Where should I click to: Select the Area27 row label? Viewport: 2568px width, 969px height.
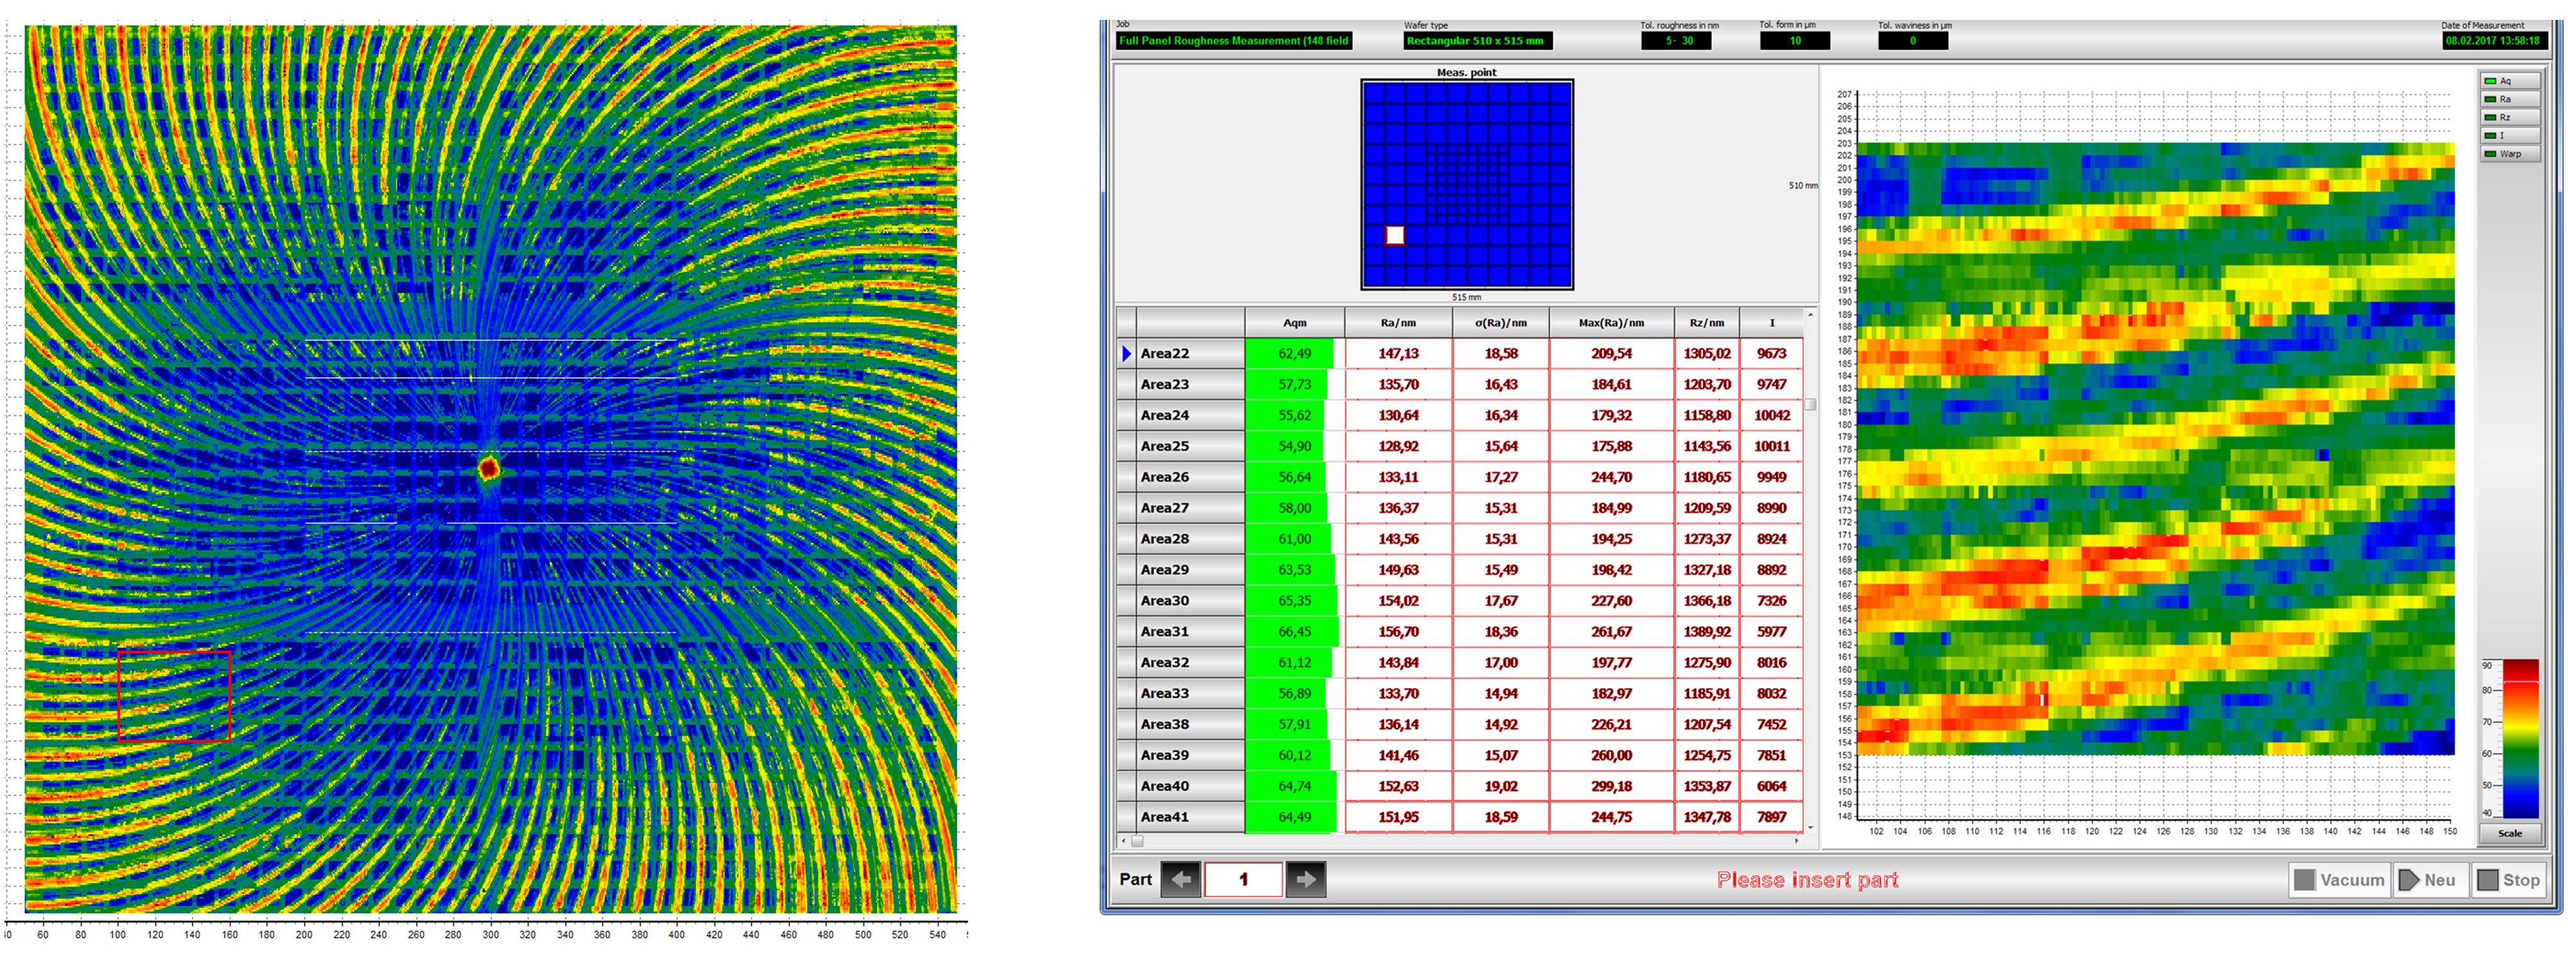click(x=1190, y=508)
